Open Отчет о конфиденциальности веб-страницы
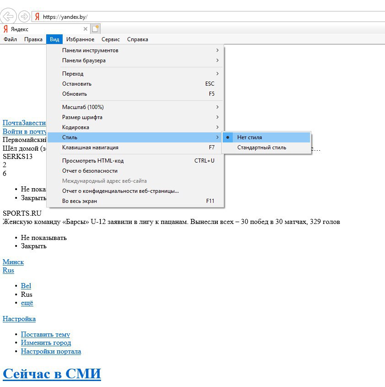385x387 pixels. pyautogui.click(x=135, y=191)
